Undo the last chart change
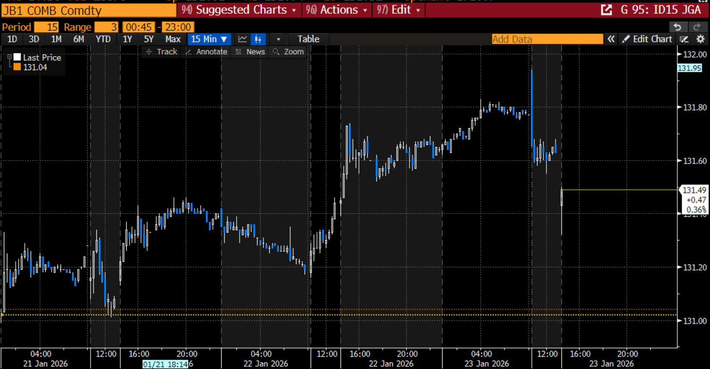 click(677, 27)
